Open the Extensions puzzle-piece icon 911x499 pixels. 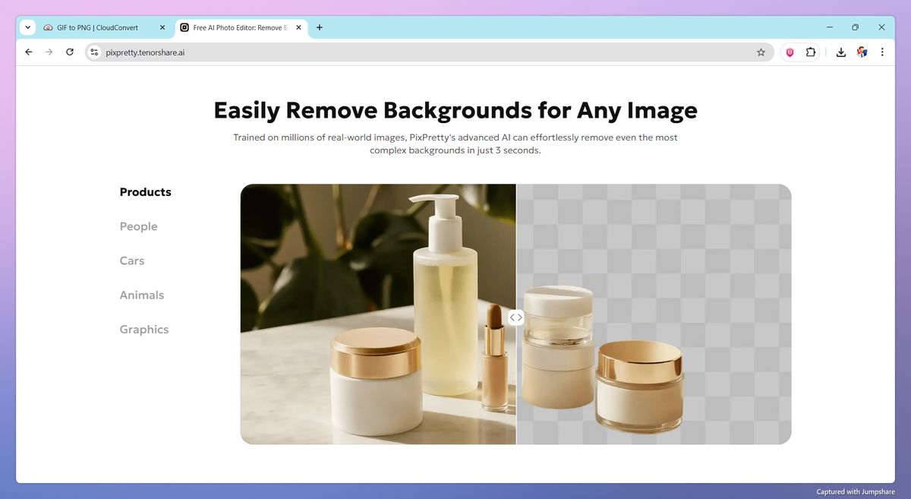pyautogui.click(x=811, y=52)
